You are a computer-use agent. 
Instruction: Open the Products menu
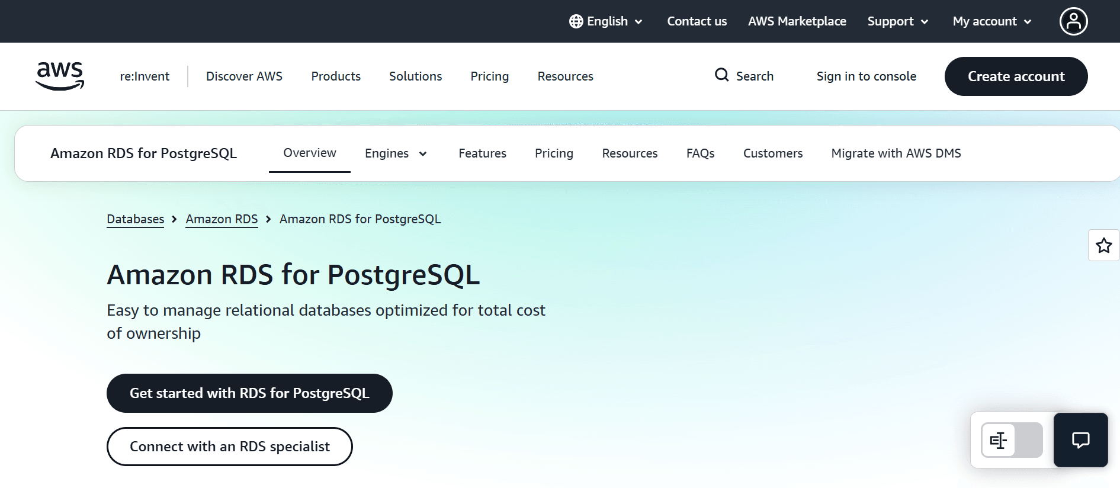tap(336, 76)
